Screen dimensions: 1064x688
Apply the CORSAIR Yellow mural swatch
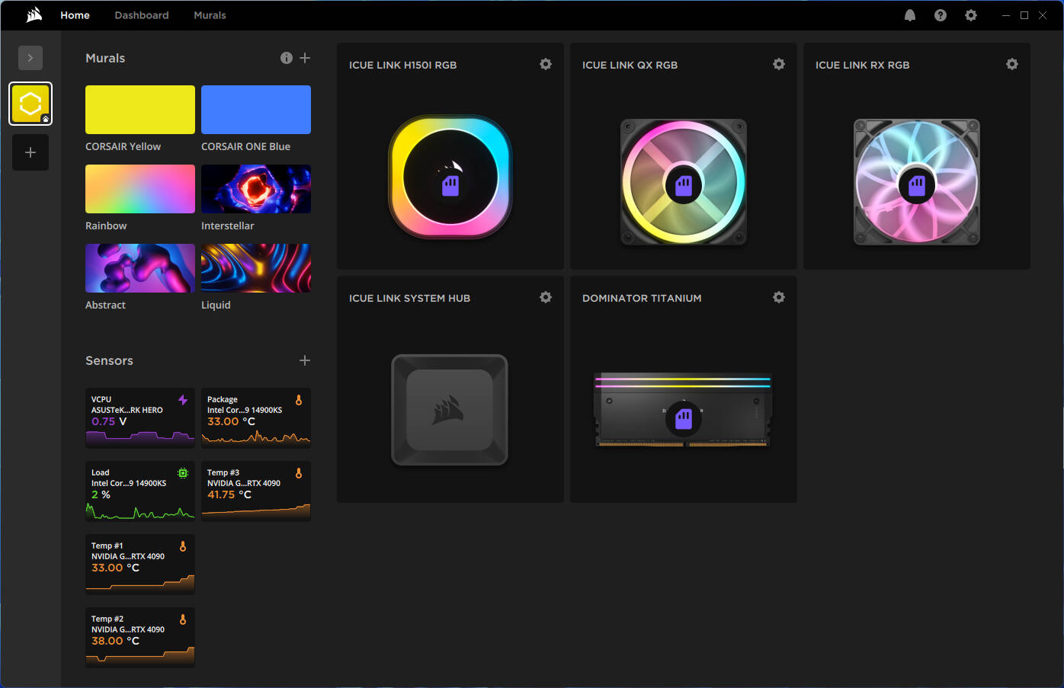coord(140,110)
